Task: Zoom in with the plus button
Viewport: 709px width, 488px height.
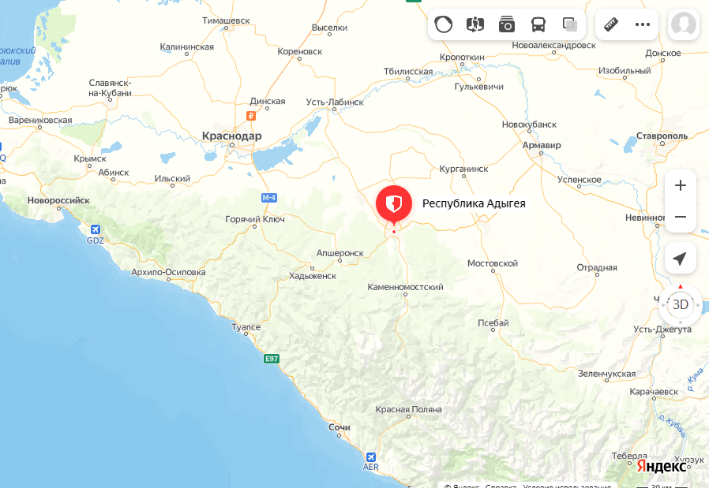Action: coord(681,185)
